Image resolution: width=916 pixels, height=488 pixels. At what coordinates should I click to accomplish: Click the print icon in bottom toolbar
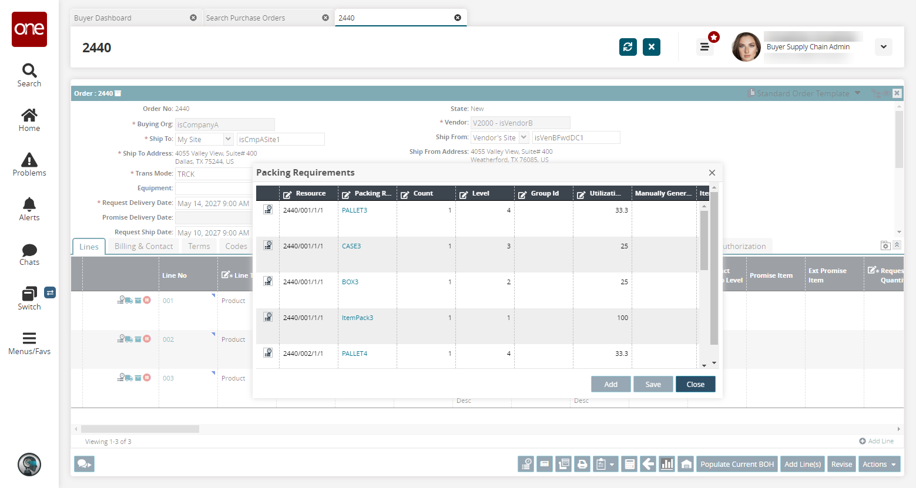pyautogui.click(x=582, y=465)
